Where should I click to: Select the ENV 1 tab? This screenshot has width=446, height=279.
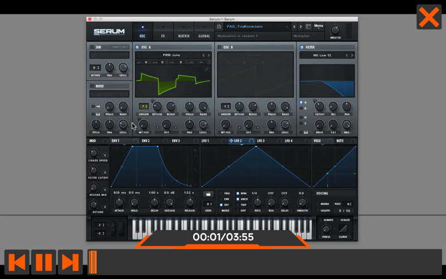124,141
